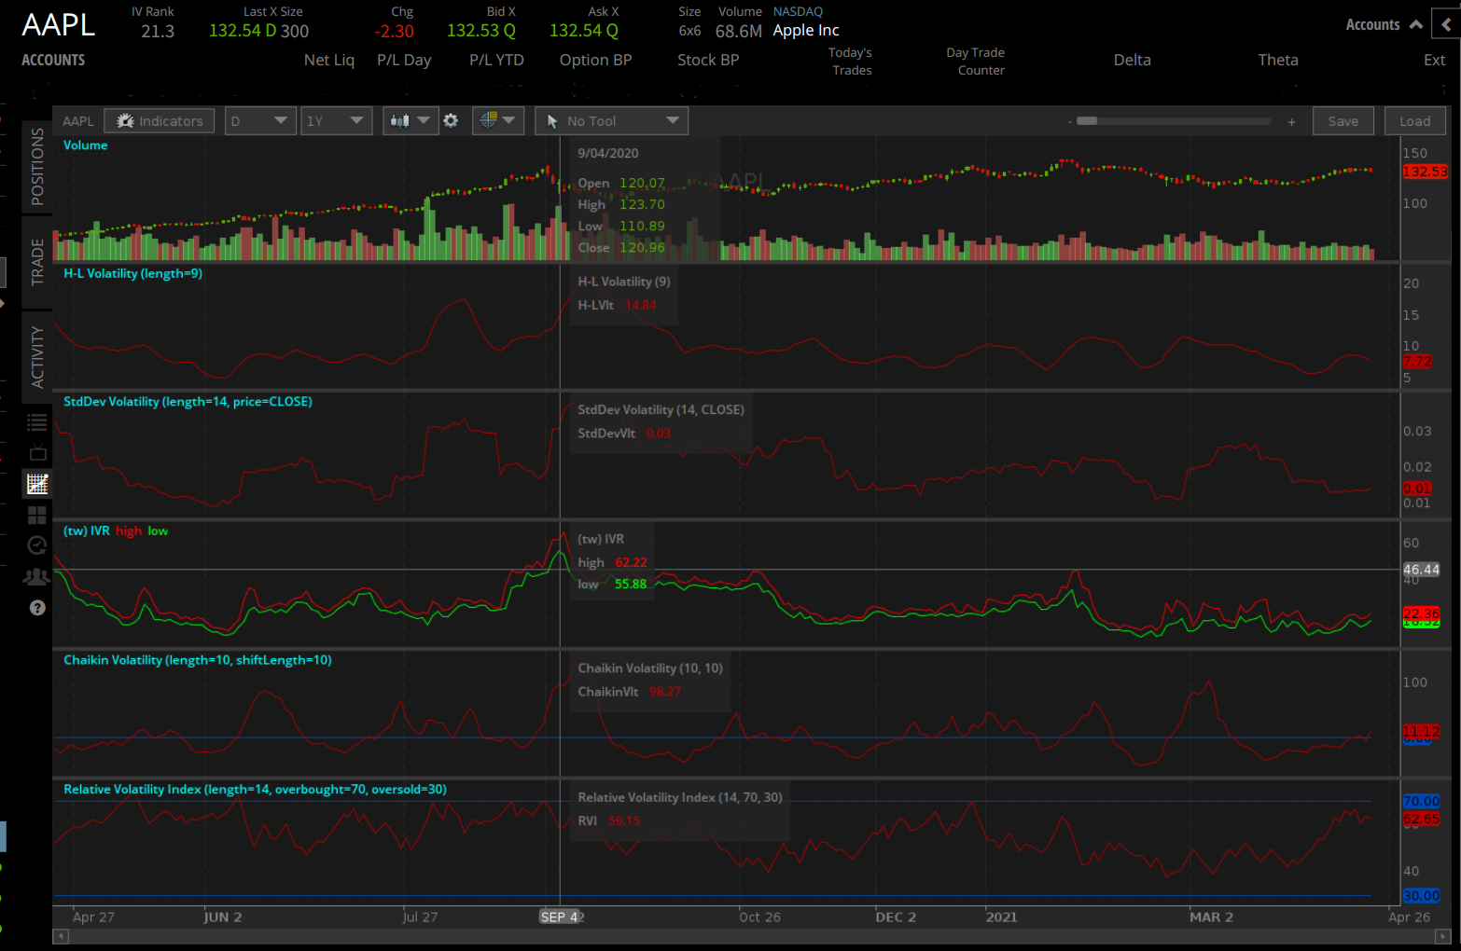Select the chart grid icon in sidebar

(37, 484)
